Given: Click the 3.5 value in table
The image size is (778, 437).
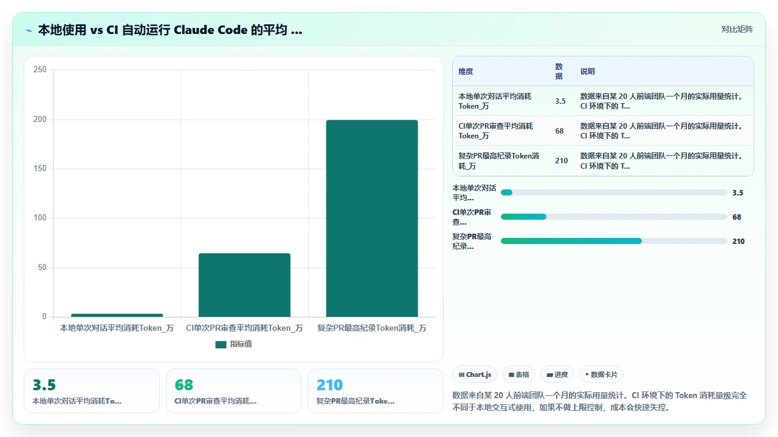Looking at the screenshot, I should click(560, 101).
